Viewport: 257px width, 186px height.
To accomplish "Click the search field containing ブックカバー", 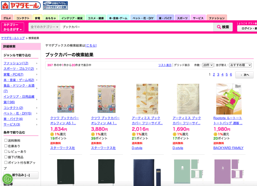I will [137, 27].
